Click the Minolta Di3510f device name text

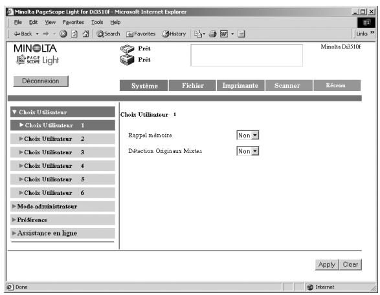click(x=341, y=47)
